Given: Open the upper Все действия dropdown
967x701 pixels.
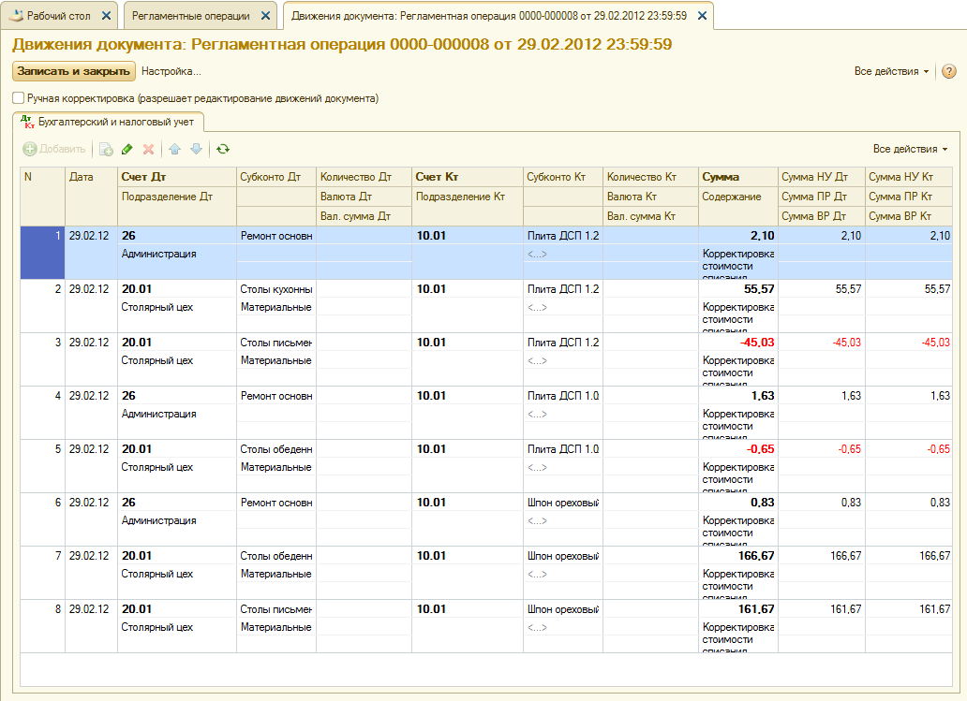Looking at the screenshot, I should click(891, 71).
